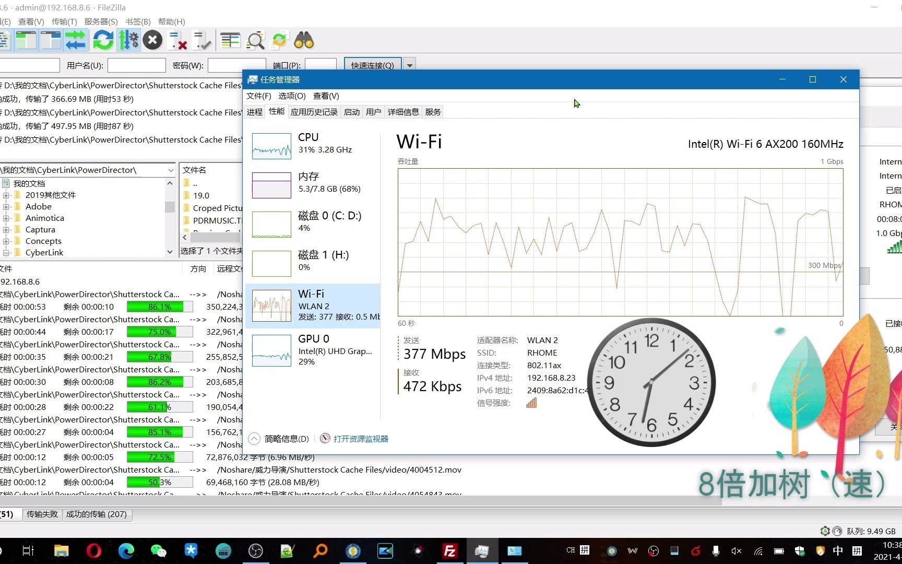The height and width of the screenshot is (564, 902).
Task: Toggle directory comparison view
Action: point(230,40)
